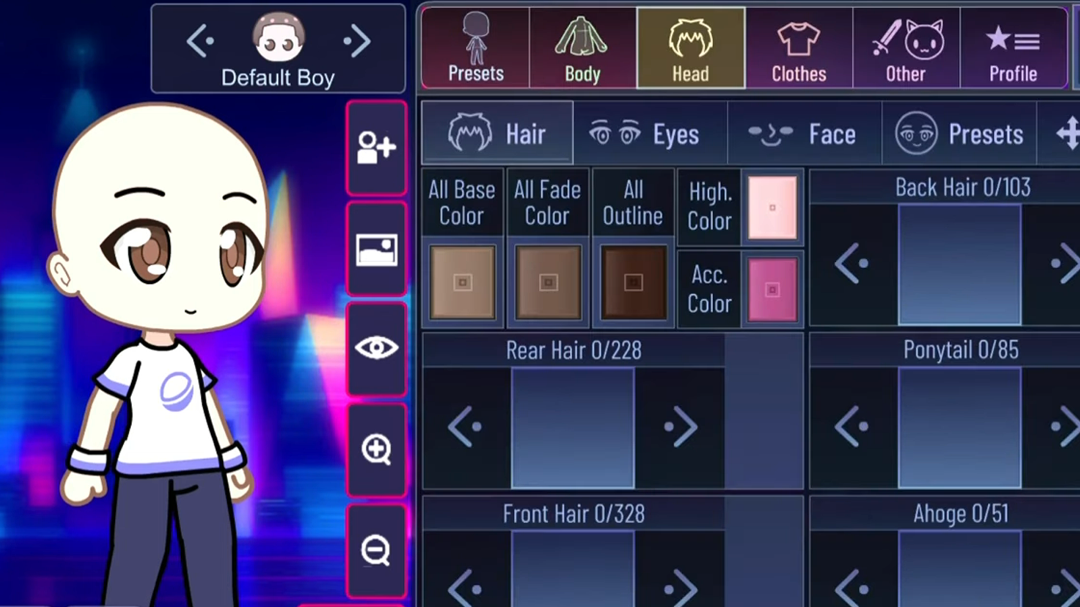Click the character's white planet t-shirt

[x=163, y=407]
